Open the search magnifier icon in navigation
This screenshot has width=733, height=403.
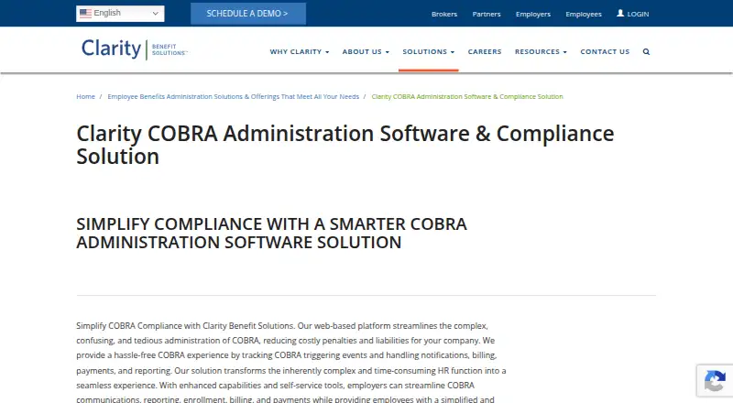click(646, 52)
